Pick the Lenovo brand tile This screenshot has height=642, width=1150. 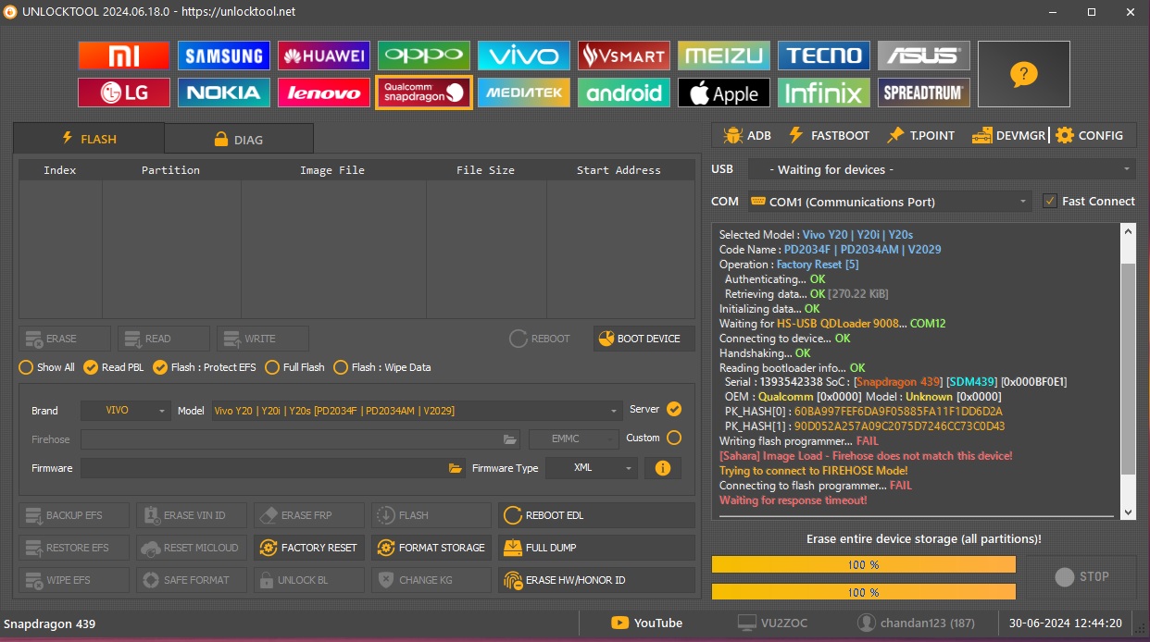point(324,93)
